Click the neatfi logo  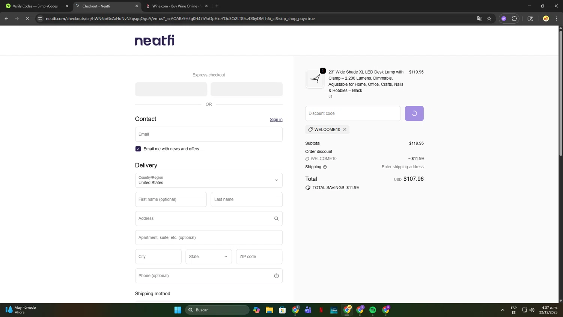[155, 40]
